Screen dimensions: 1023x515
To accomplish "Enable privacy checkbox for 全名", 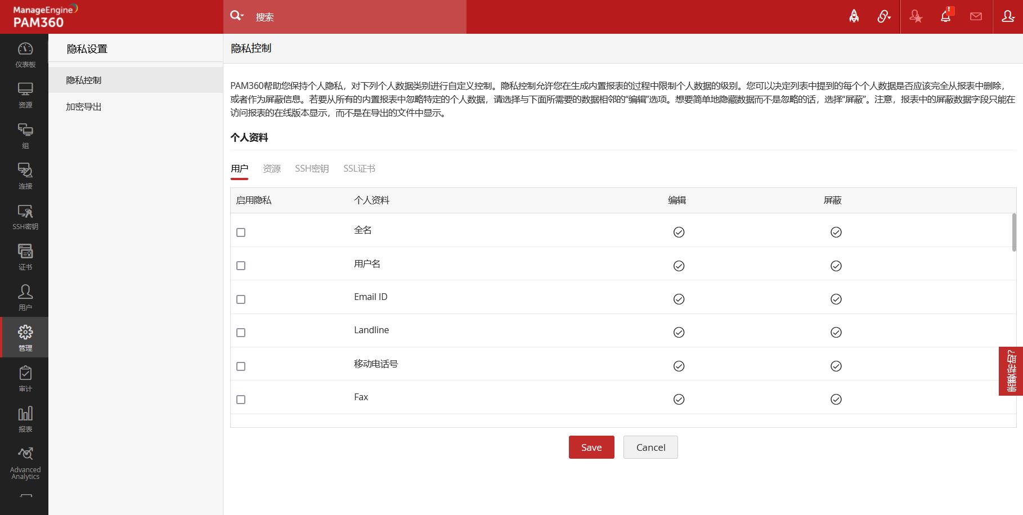I will (x=241, y=232).
